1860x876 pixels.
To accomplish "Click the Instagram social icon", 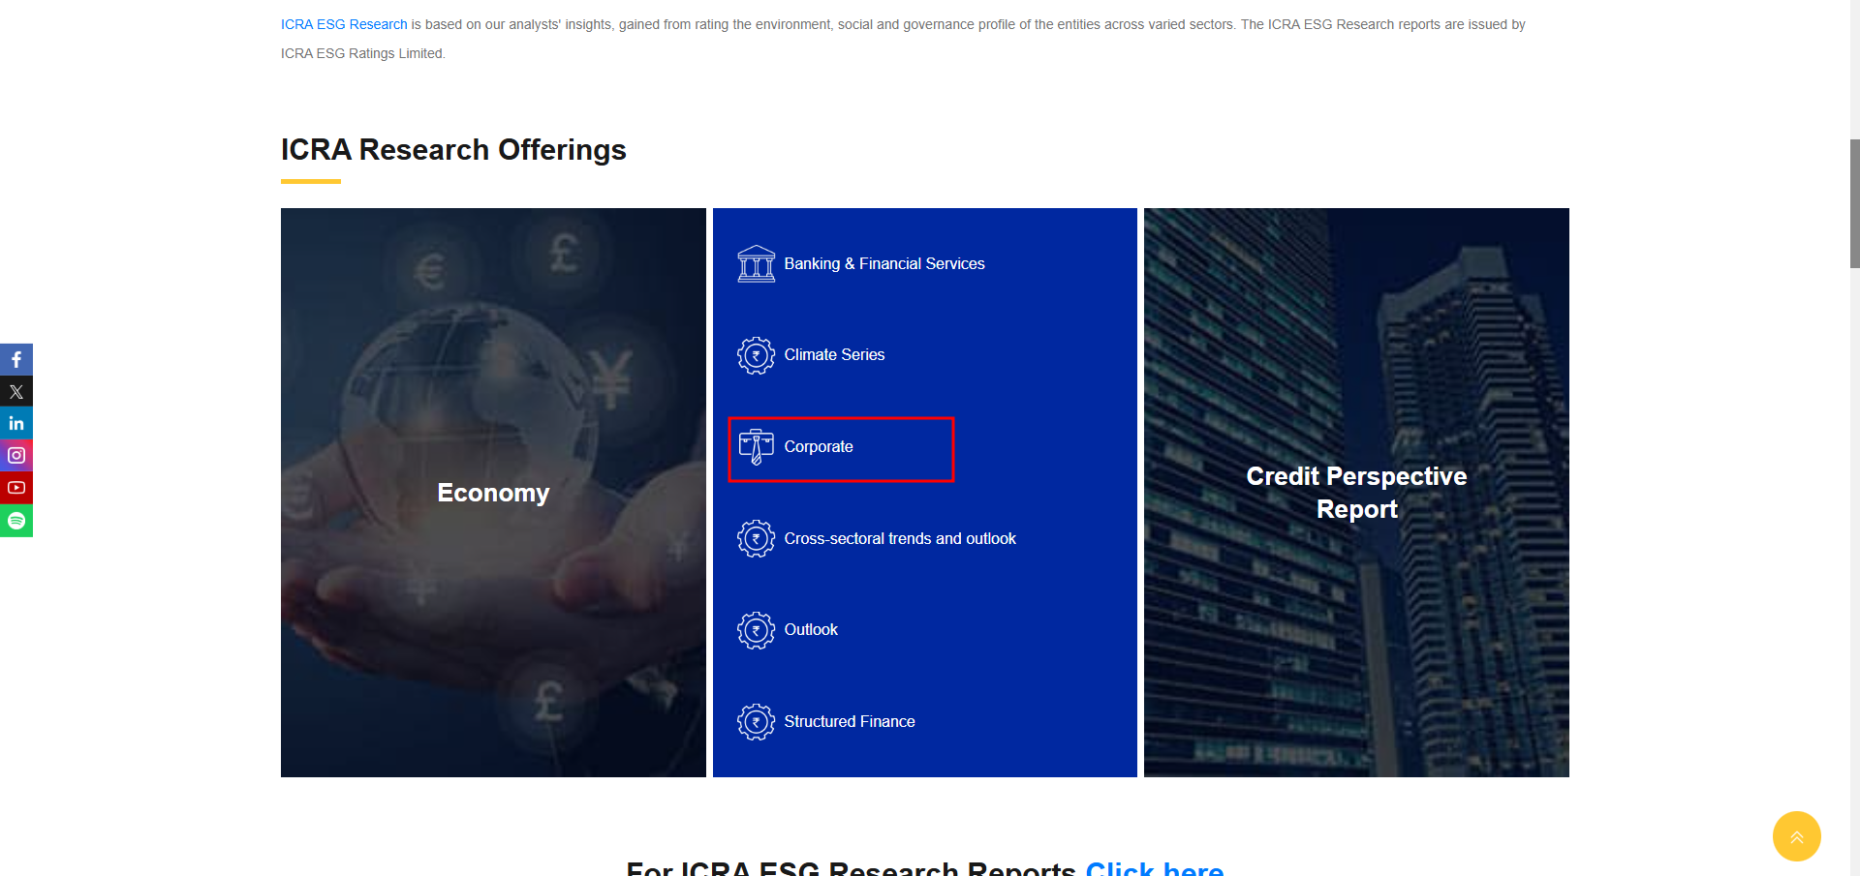I will (x=16, y=455).
